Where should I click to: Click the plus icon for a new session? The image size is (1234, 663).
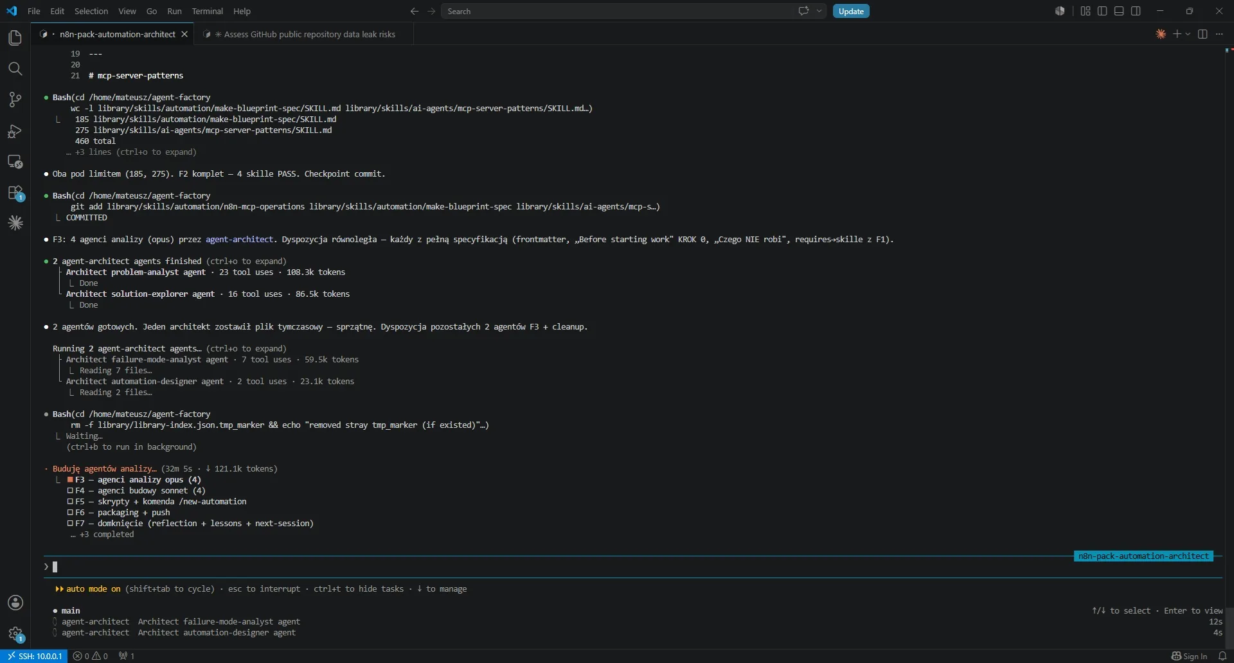[x=1177, y=34]
